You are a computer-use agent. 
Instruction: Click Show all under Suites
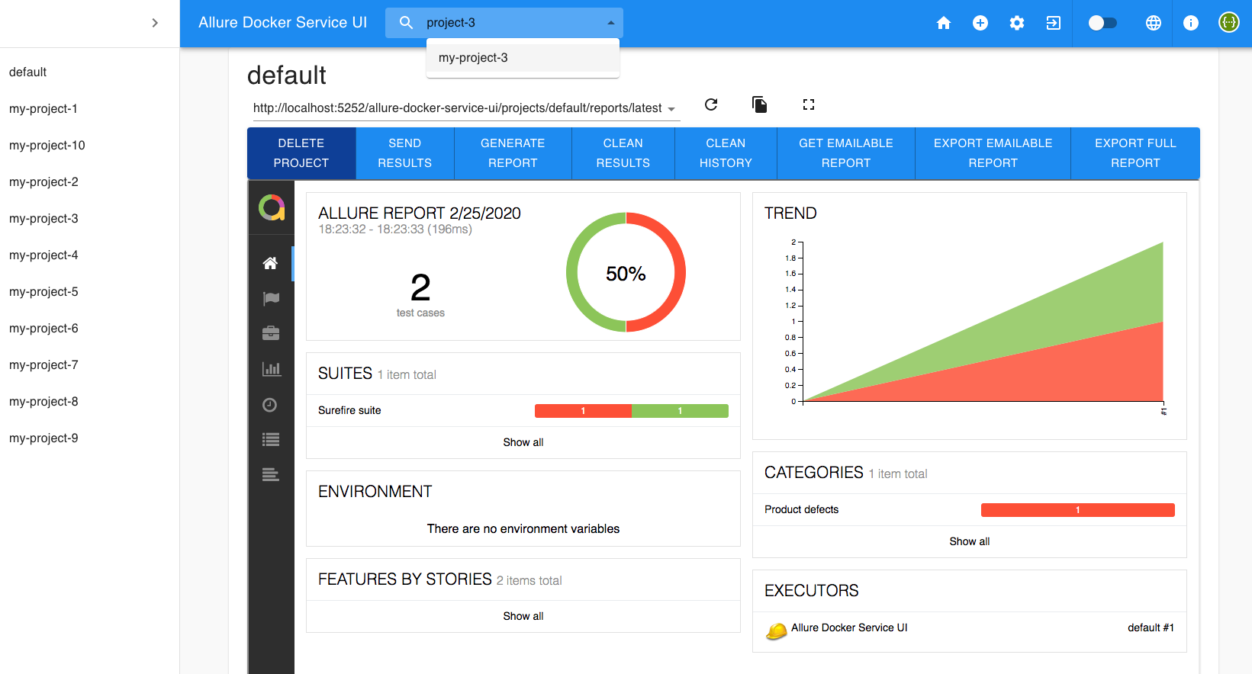pyautogui.click(x=523, y=443)
